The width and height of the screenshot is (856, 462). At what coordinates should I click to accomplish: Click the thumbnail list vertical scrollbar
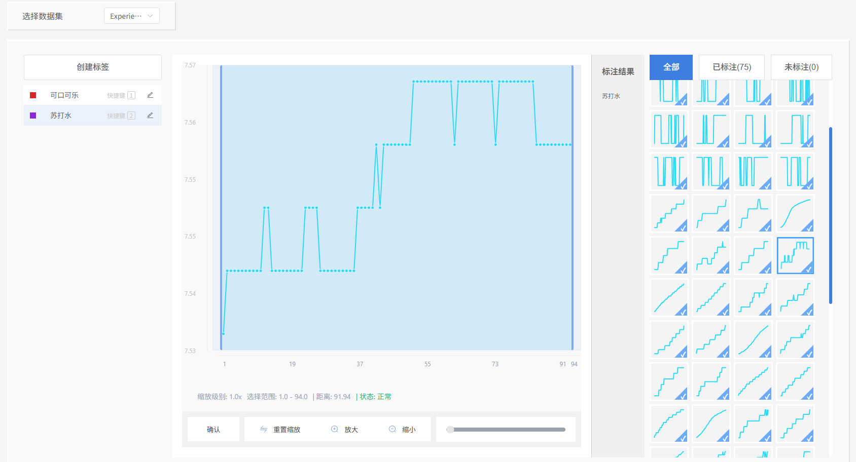[x=830, y=215]
